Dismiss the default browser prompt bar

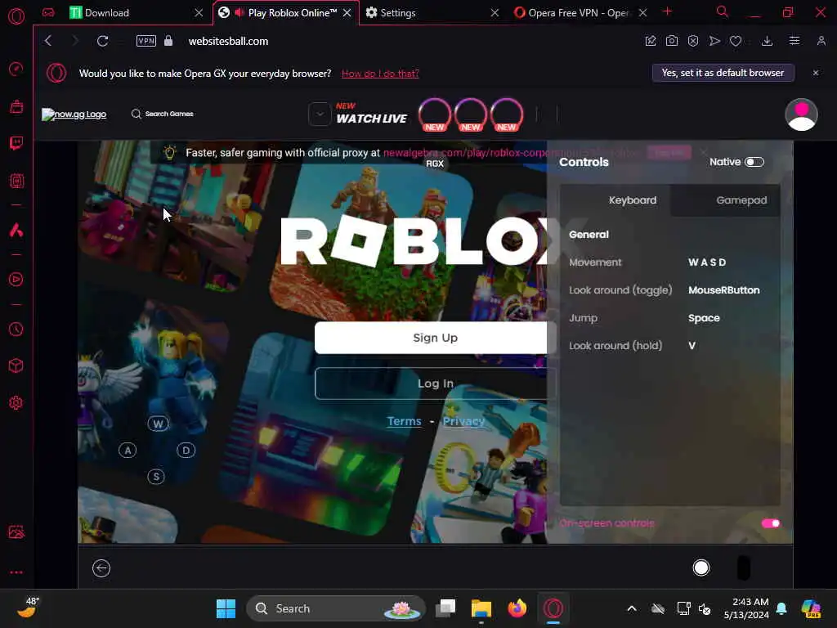pyautogui.click(x=815, y=73)
